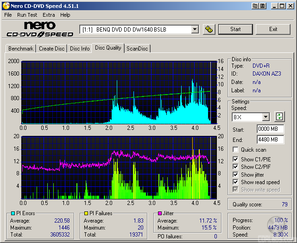Uncheck Show C1/PIE option
This screenshot has width=297, height=243.
pos(235,159)
